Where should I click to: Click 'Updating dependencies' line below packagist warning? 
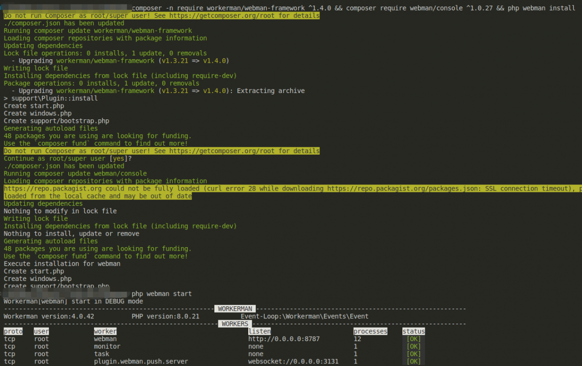(43, 203)
